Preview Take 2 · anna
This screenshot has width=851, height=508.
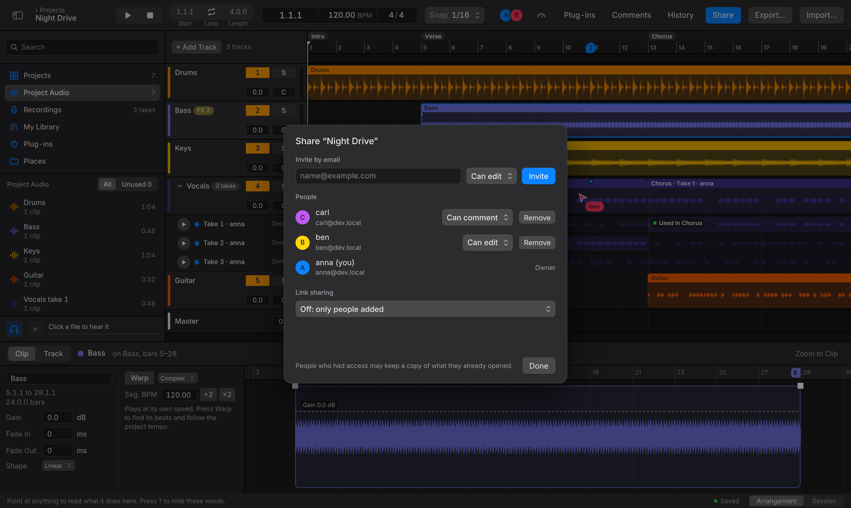pos(184,243)
